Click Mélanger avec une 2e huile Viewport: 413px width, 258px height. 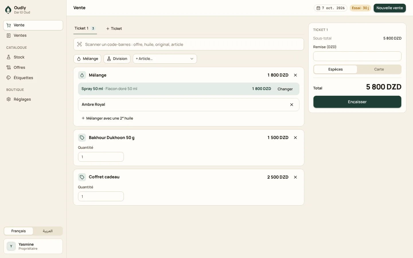coord(107,118)
